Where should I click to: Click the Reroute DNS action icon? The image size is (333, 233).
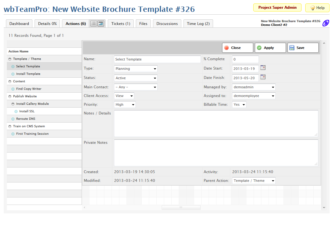click(x=13, y=119)
